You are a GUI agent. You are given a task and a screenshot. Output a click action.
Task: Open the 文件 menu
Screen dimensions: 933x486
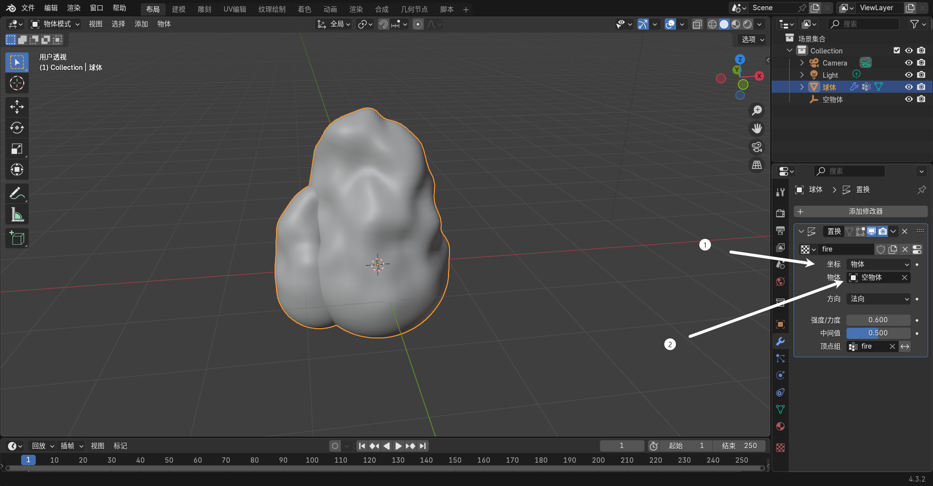click(x=28, y=8)
